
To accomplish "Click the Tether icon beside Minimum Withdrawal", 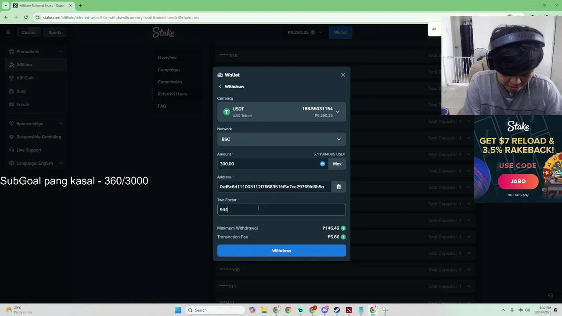I will [x=343, y=228].
